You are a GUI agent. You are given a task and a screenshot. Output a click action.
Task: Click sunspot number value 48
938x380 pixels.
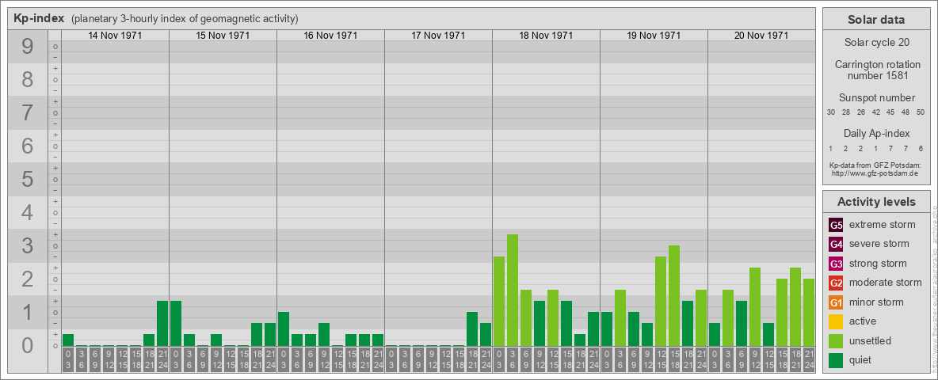tap(906, 112)
